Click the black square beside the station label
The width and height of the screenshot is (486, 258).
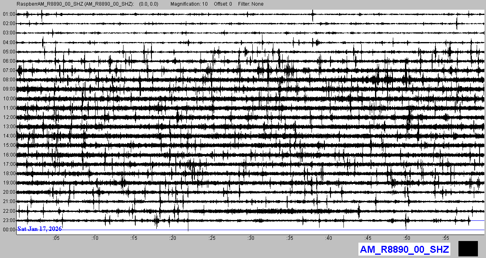(468, 249)
